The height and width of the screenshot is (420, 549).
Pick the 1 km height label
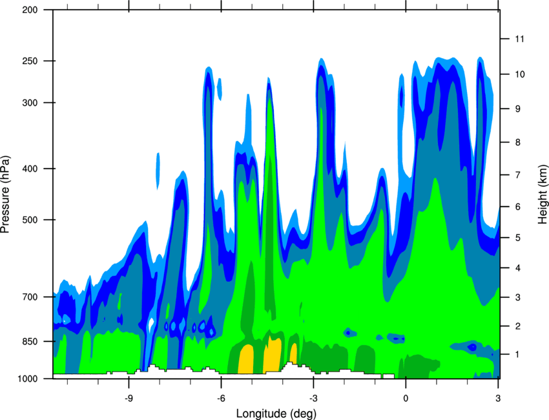(x=518, y=355)
